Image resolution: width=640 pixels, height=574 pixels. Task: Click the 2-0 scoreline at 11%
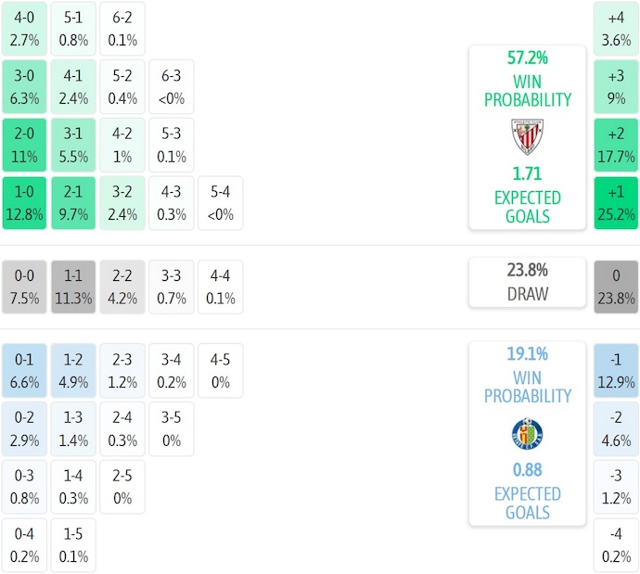[x=25, y=146]
